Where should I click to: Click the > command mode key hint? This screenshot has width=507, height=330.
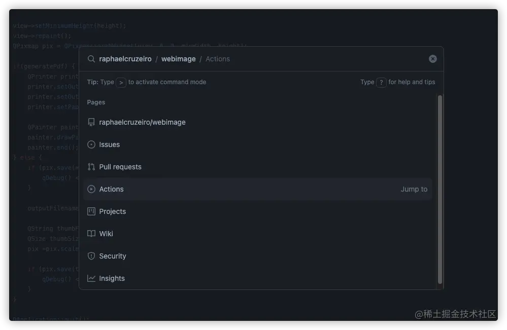pos(121,82)
